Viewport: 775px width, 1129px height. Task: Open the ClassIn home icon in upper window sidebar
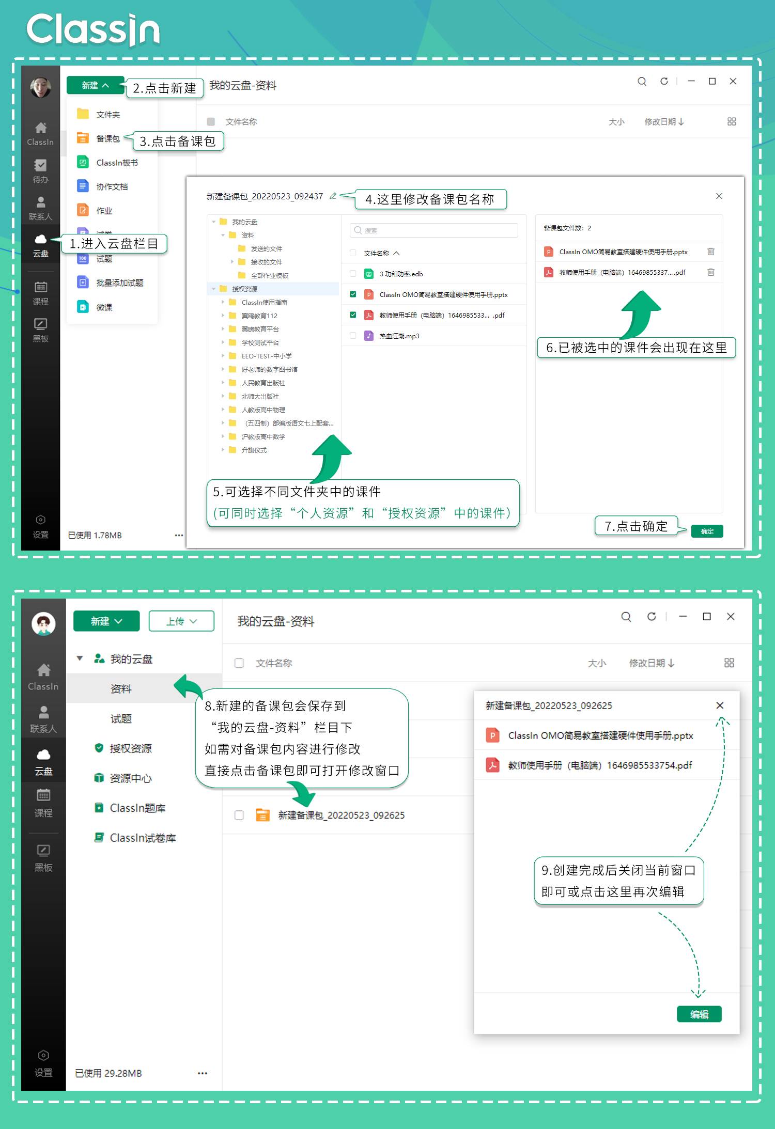click(x=40, y=133)
